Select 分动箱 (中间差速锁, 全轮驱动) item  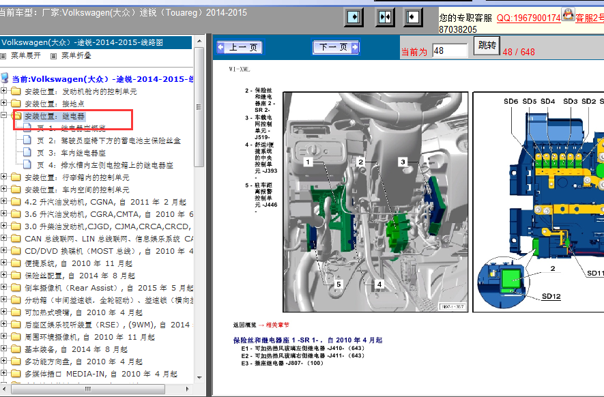coord(109,300)
